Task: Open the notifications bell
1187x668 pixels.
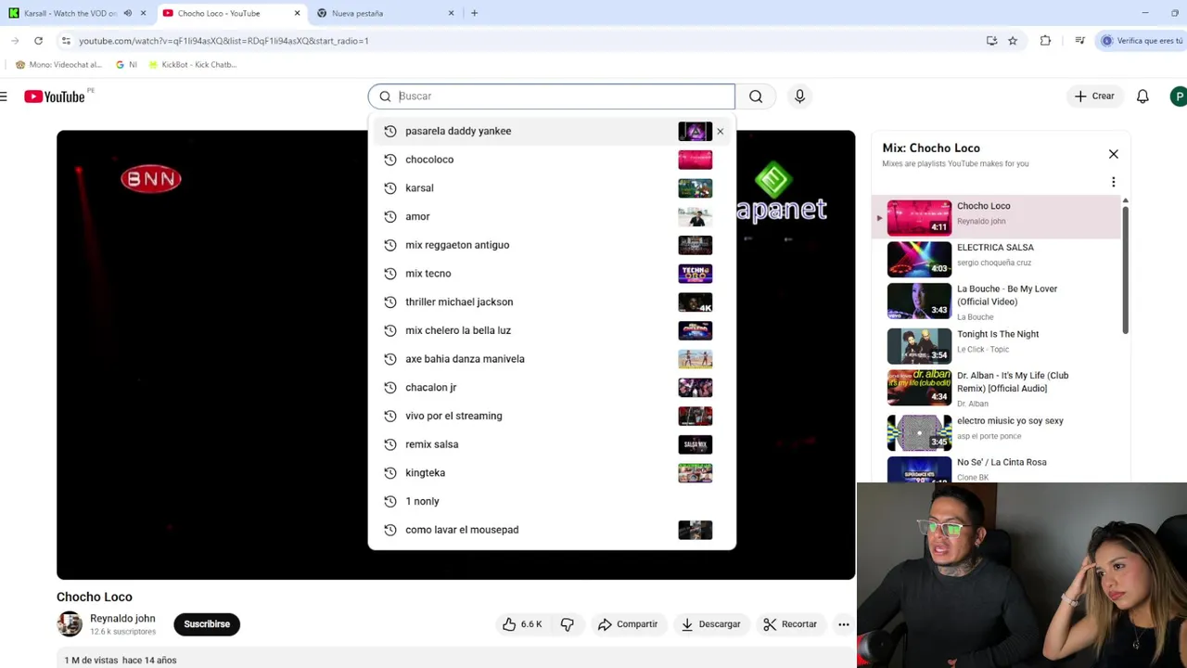Action: (1142, 96)
